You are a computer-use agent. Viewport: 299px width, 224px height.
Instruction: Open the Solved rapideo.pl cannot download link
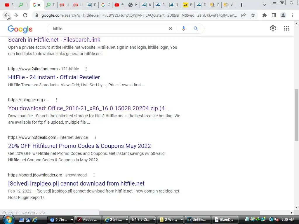[x=76, y=183]
